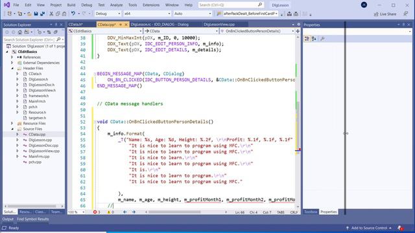
Task: Open the Toolbox tab
Action: (x=311, y=212)
